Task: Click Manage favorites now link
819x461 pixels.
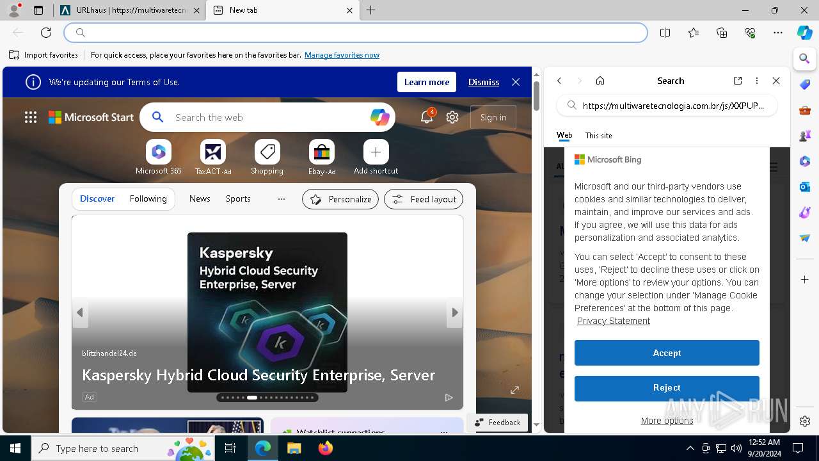Action: [x=342, y=55]
